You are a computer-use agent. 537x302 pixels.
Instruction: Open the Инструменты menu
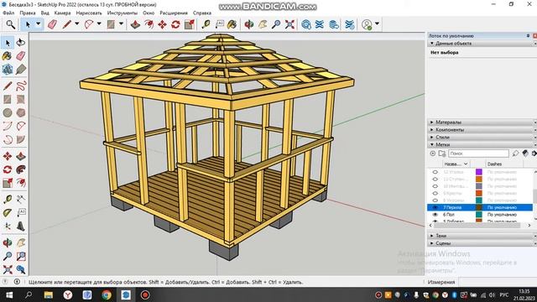click(123, 13)
